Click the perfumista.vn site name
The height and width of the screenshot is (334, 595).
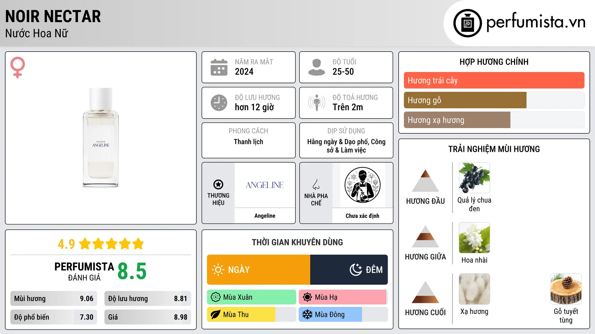[536, 22]
